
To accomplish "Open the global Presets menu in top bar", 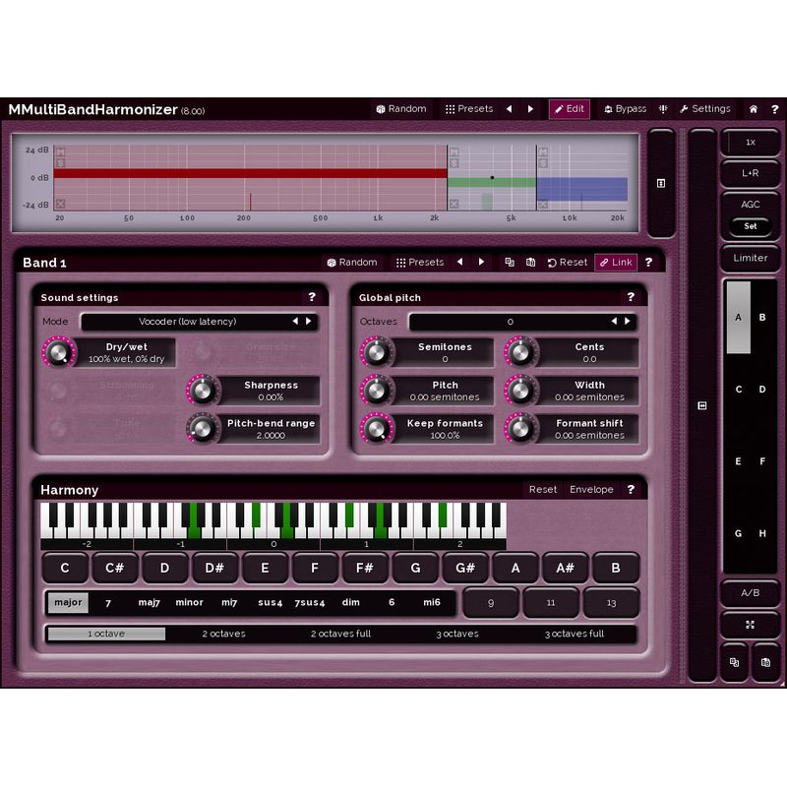I will coord(469,109).
